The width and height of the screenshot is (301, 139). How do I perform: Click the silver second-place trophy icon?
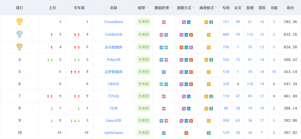pyautogui.click(x=20, y=34)
